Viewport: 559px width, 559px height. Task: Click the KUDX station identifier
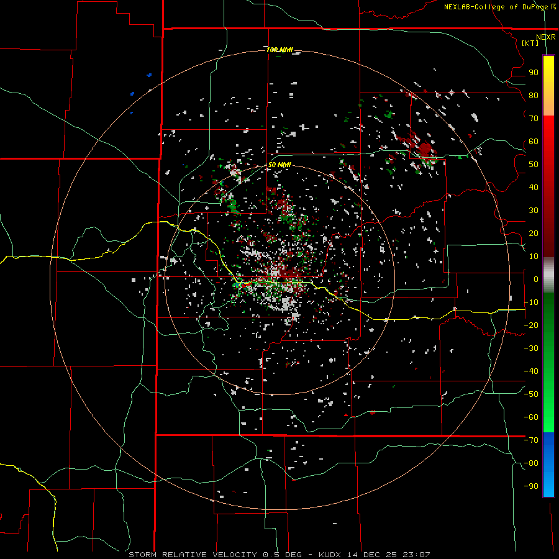[x=330, y=555]
